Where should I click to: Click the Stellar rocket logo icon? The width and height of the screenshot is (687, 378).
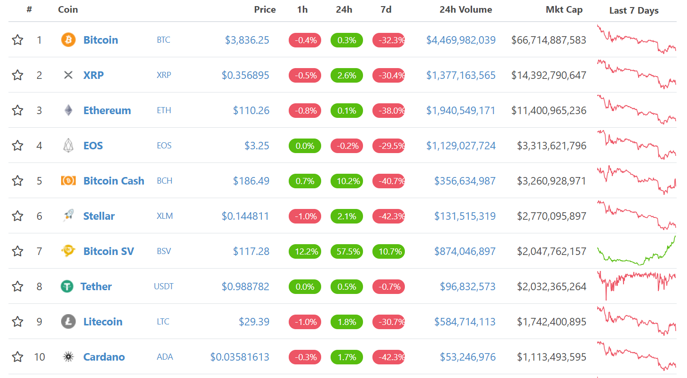68,216
